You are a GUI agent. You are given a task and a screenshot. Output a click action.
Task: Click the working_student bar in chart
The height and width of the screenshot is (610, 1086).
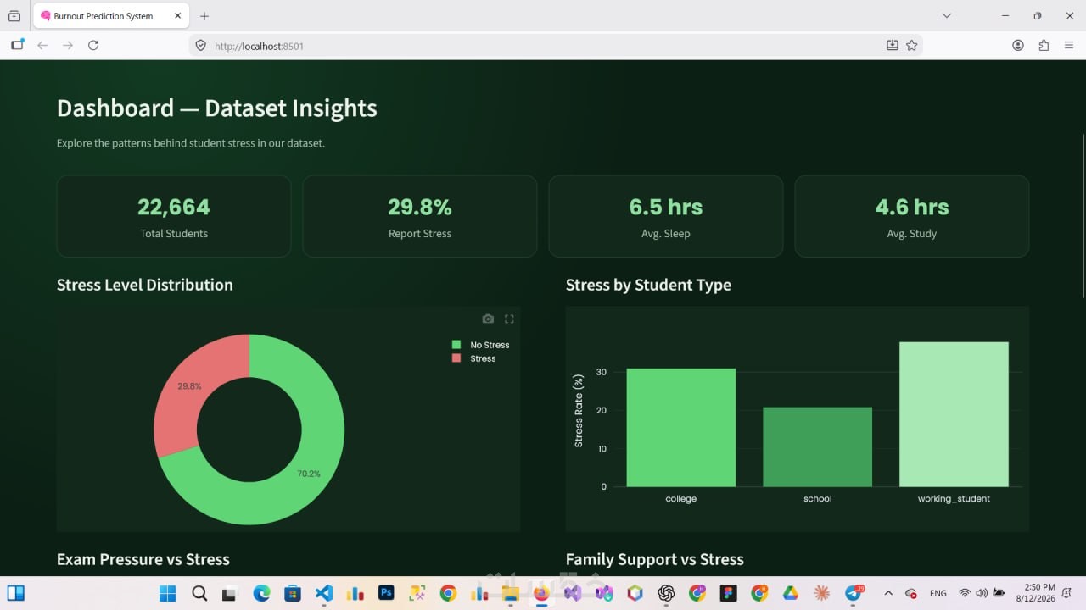[x=954, y=414]
